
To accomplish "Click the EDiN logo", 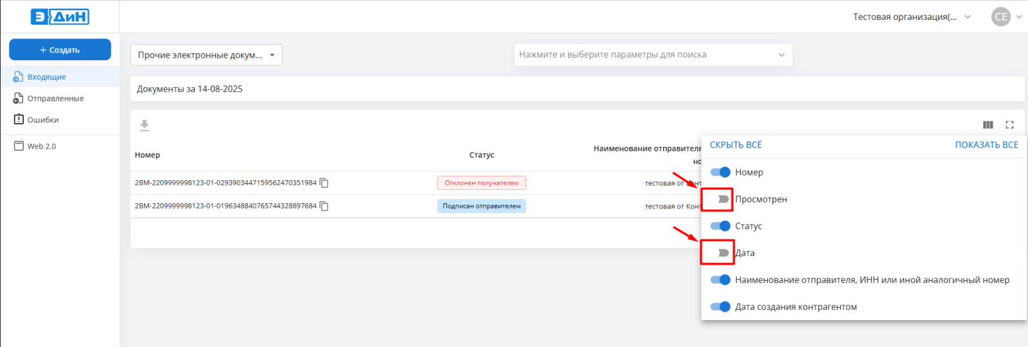I will tap(60, 17).
